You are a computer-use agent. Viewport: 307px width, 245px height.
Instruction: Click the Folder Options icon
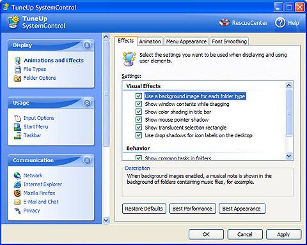coord(17,78)
